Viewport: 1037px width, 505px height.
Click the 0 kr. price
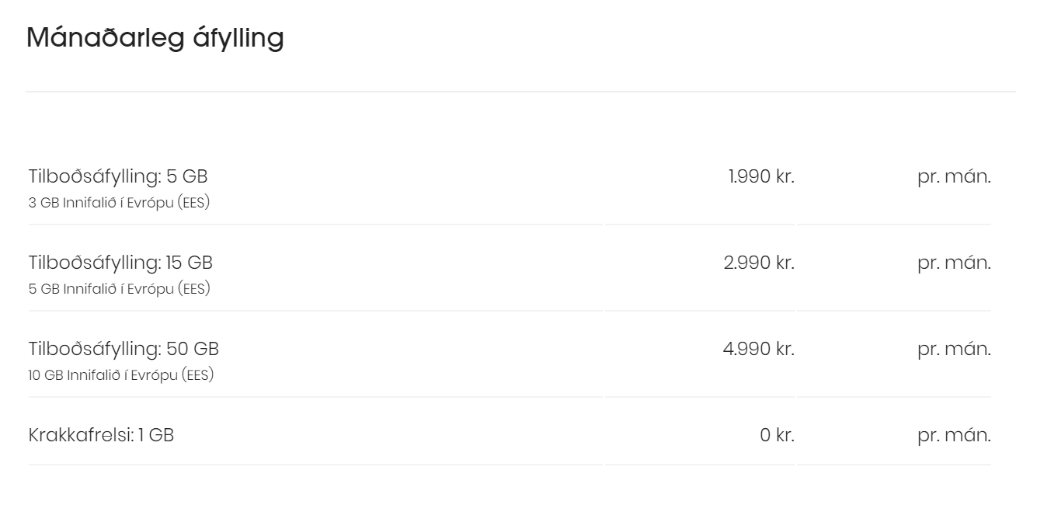click(x=777, y=435)
